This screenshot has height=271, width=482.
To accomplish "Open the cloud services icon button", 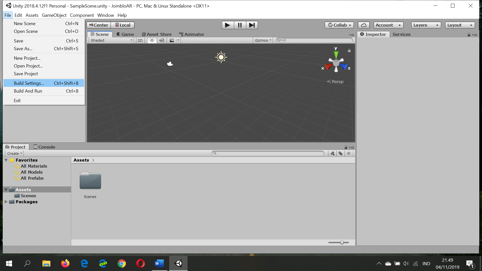I will tap(364, 25).
